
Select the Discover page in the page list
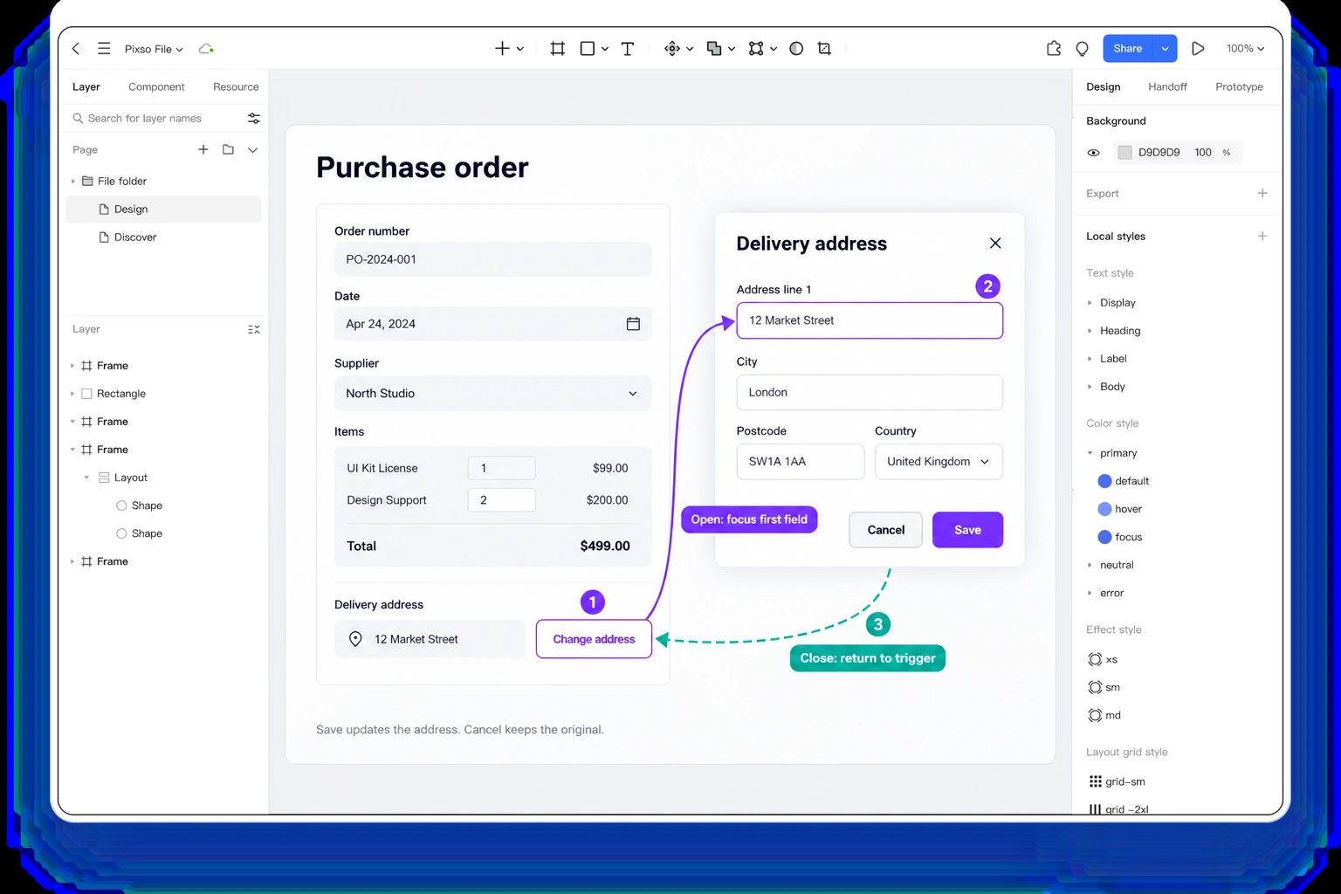point(163,237)
